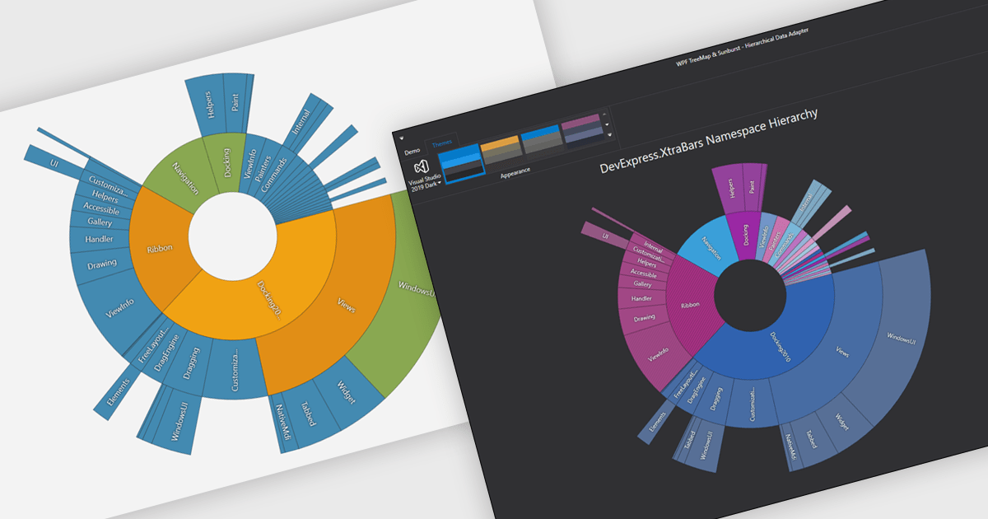This screenshot has height=519, width=988.
Task: Click the Drawing segment in the dark chart
Action: pyautogui.click(x=644, y=318)
